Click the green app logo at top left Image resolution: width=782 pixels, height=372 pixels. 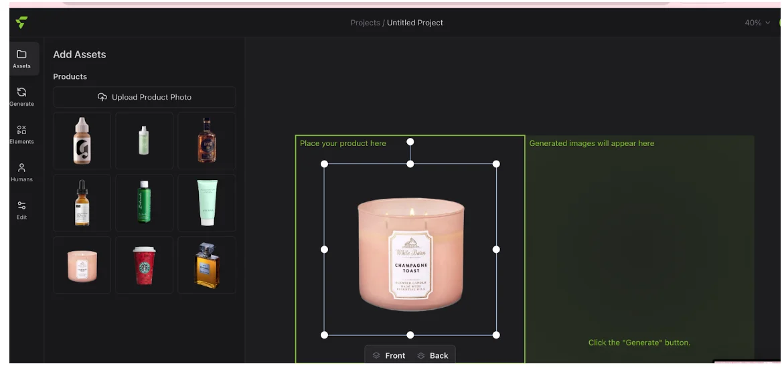[x=21, y=23]
